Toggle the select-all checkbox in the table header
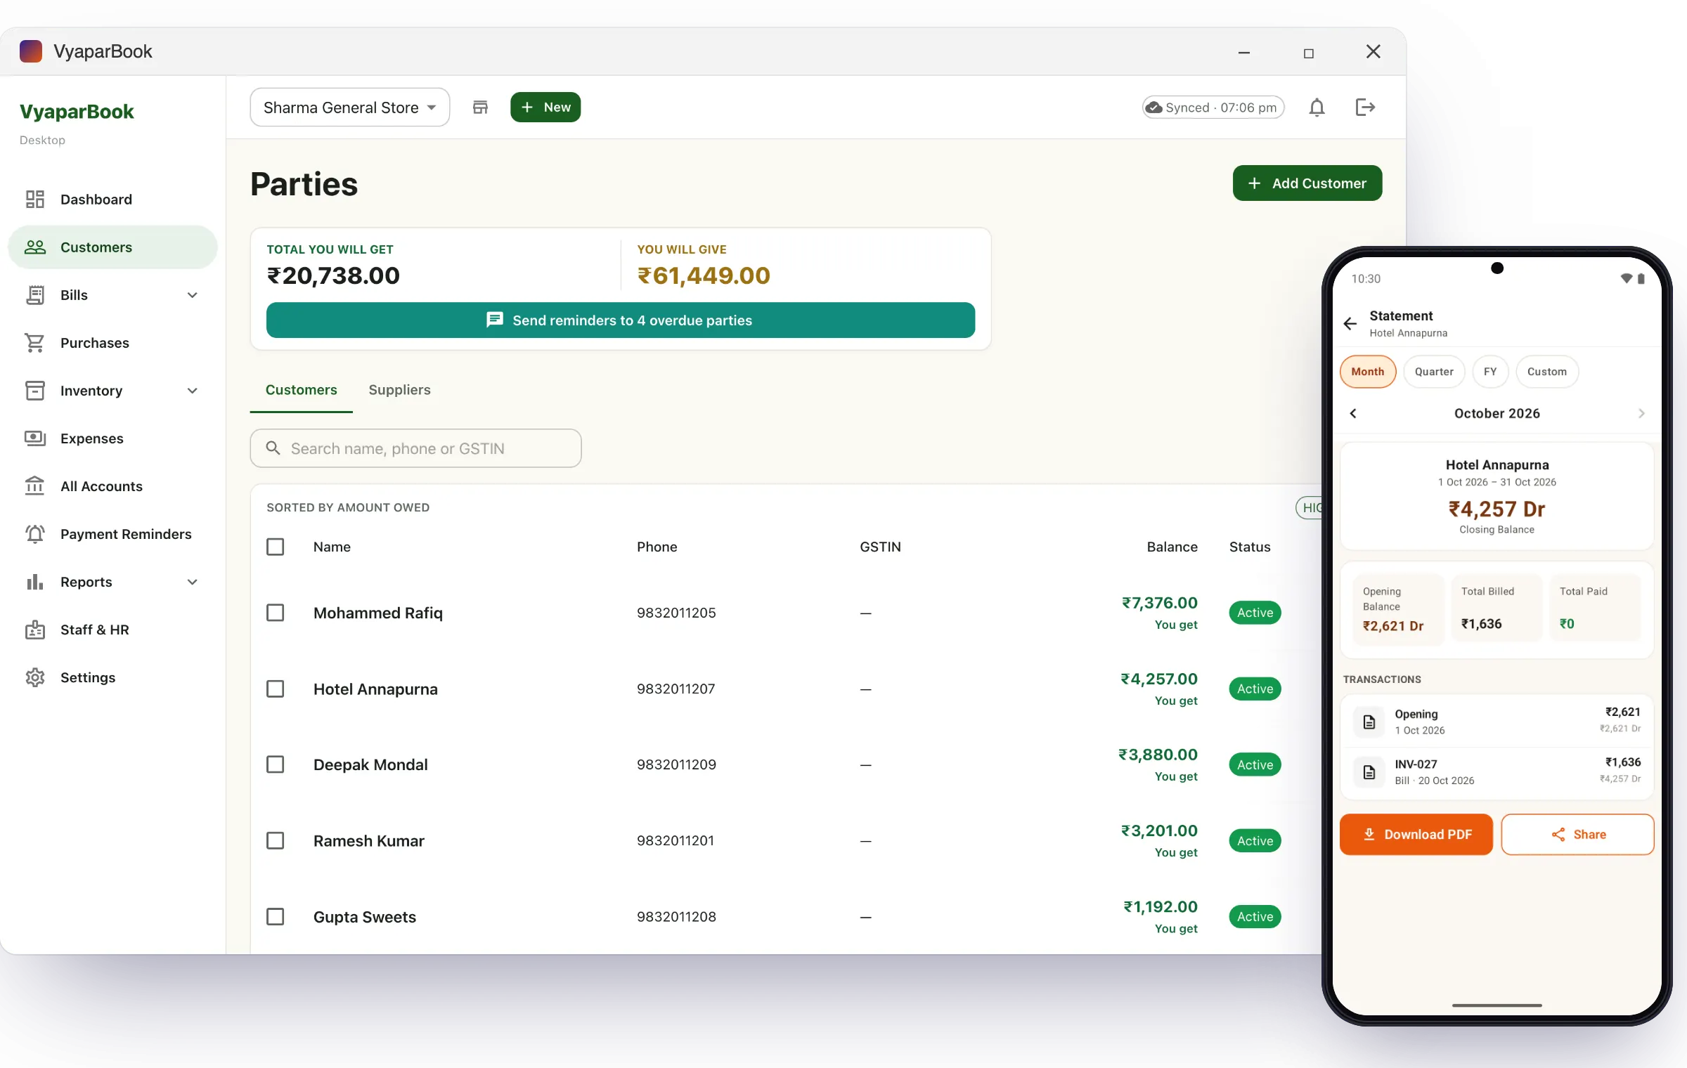Screen dimensions: 1687x1068 click(x=276, y=547)
